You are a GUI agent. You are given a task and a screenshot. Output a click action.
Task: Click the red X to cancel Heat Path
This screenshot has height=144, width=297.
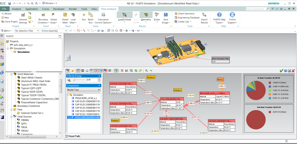click(293, 70)
